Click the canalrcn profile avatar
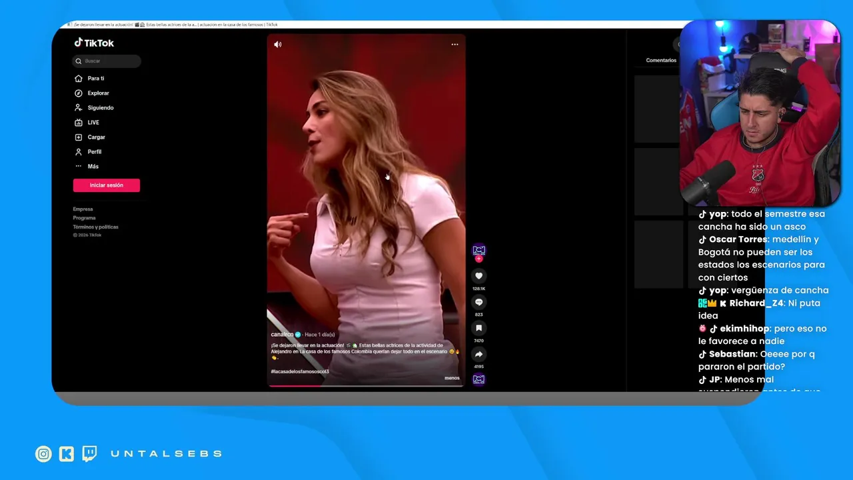The image size is (853, 480). 478,251
